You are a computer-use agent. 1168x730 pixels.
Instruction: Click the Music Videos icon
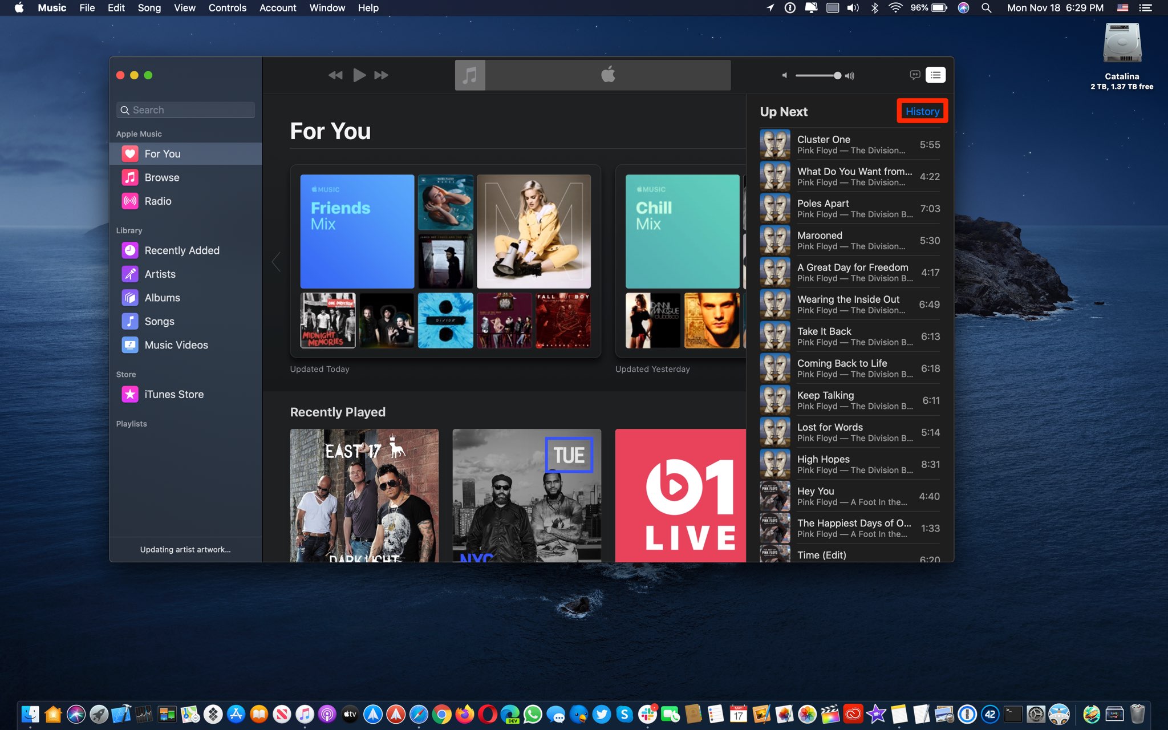[x=130, y=345]
